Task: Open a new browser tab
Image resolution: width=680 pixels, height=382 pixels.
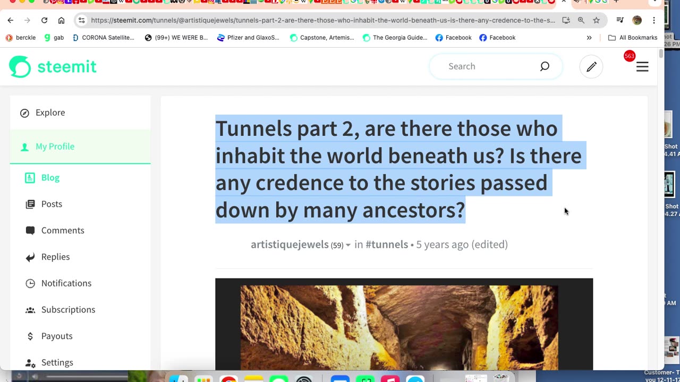Action: (616, 2)
